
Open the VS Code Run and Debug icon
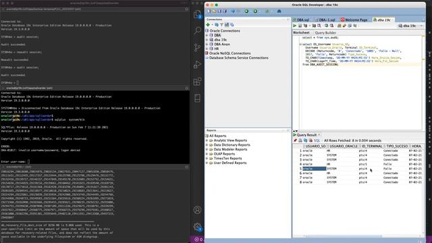(x=198, y=65)
